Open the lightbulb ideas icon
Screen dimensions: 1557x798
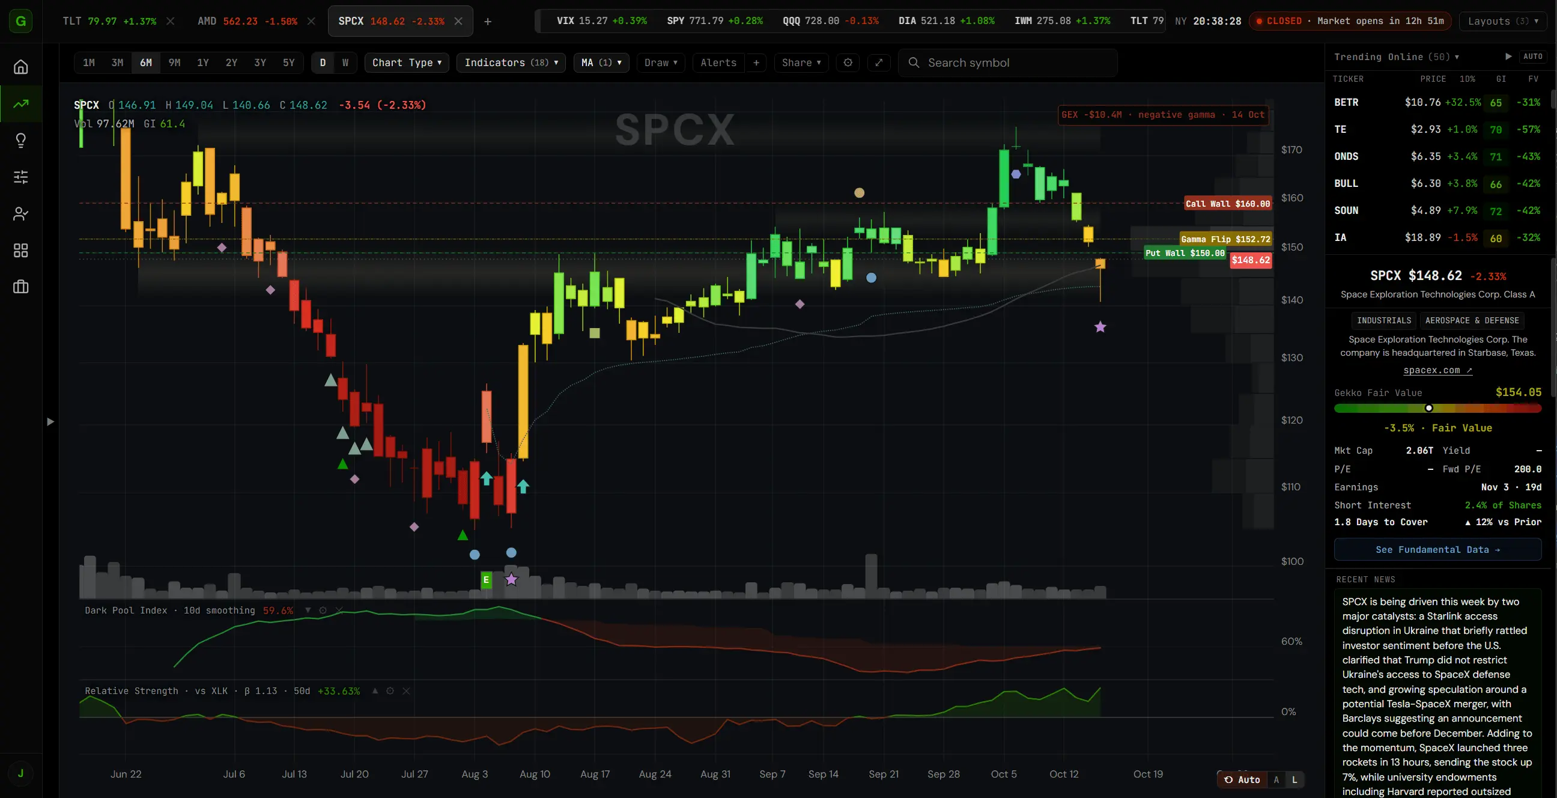tap(20, 140)
